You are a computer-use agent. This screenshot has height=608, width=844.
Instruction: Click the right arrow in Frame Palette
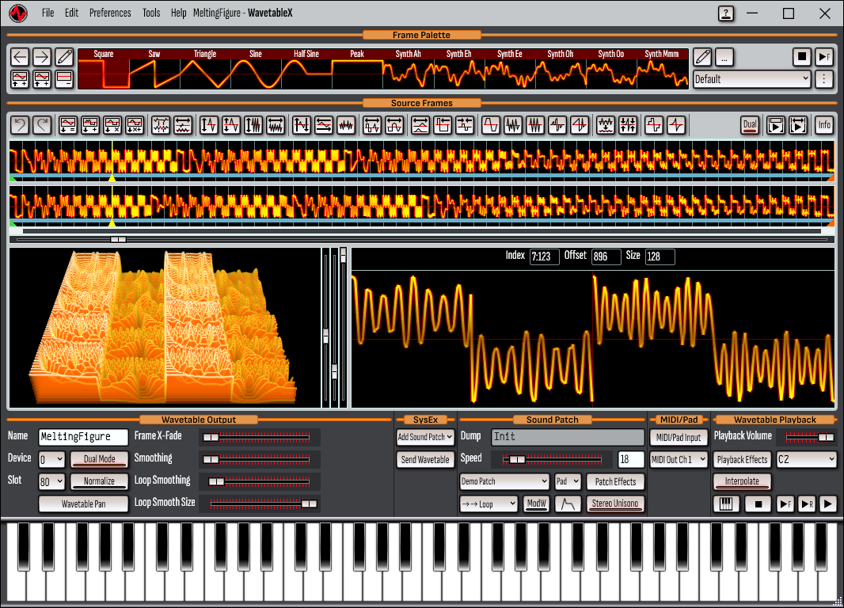42,57
